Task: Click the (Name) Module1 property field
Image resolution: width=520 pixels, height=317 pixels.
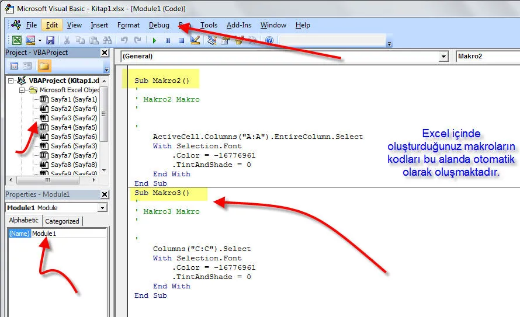Action: [68, 234]
